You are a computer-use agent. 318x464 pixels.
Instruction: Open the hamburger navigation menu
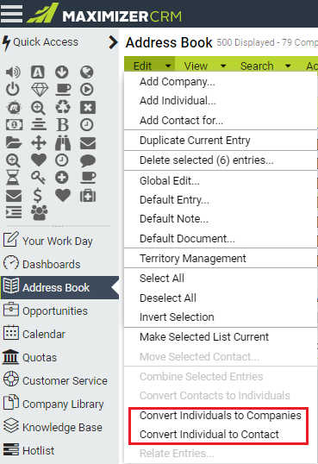click(x=11, y=14)
